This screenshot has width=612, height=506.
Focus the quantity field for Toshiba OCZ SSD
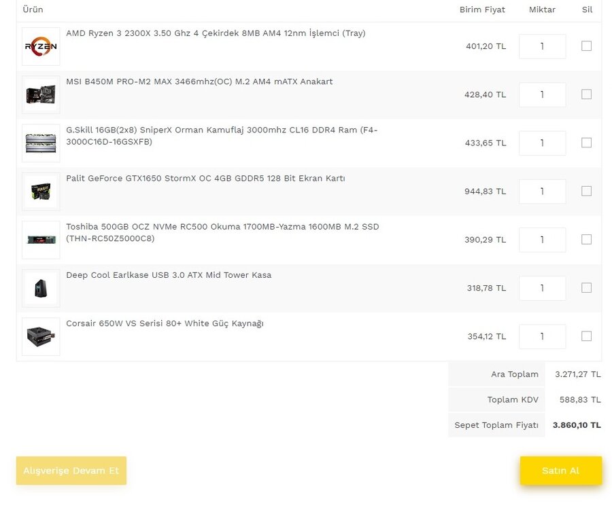coord(542,240)
